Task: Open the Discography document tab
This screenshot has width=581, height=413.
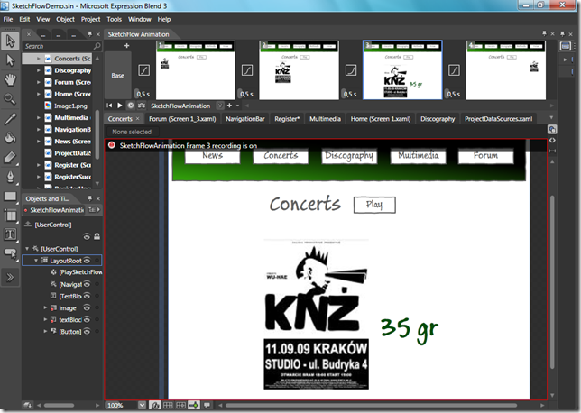Action: point(438,119)
